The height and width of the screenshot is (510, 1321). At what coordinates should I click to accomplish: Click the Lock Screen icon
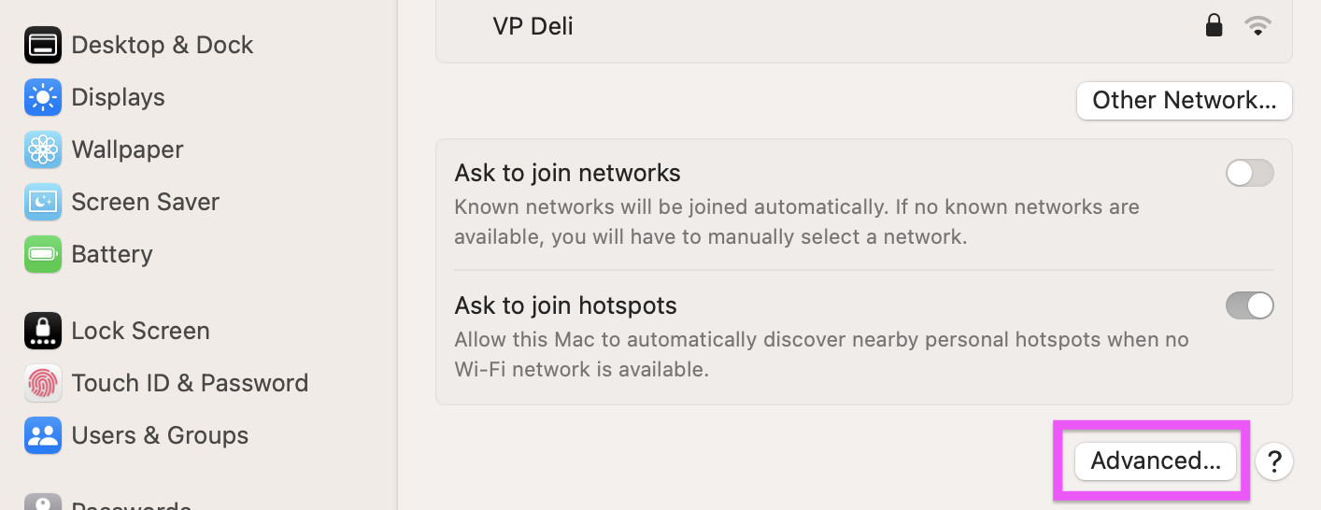43,331
